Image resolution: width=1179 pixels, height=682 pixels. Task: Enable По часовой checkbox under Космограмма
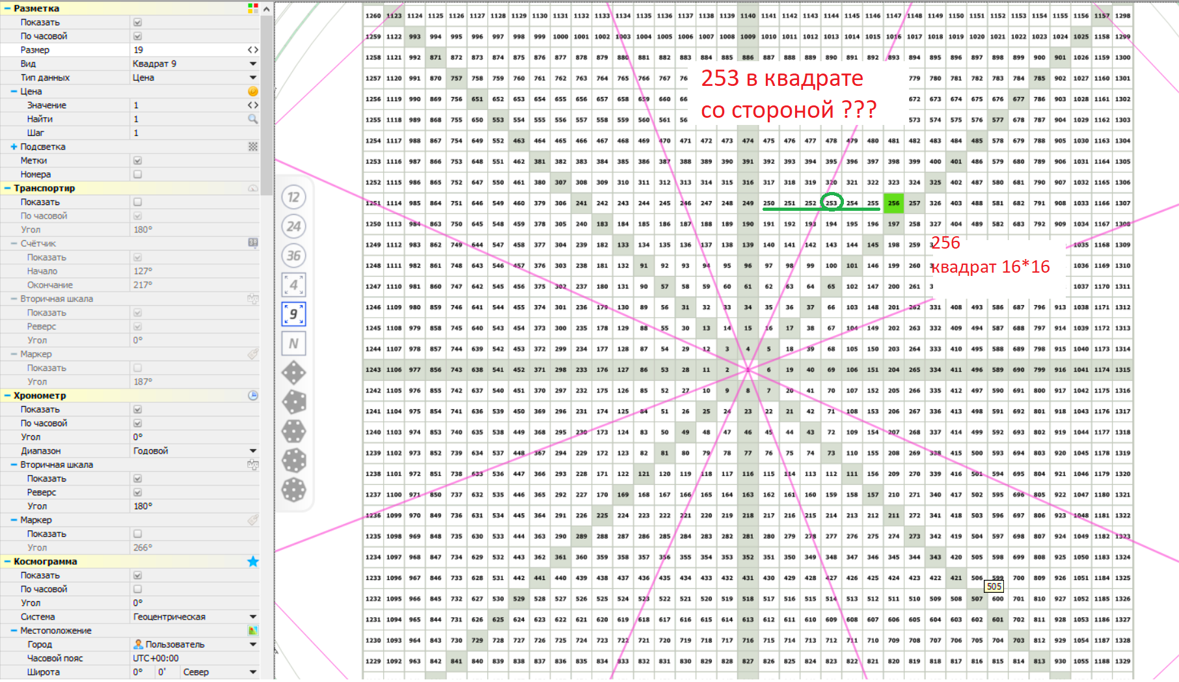pos(137,589)
